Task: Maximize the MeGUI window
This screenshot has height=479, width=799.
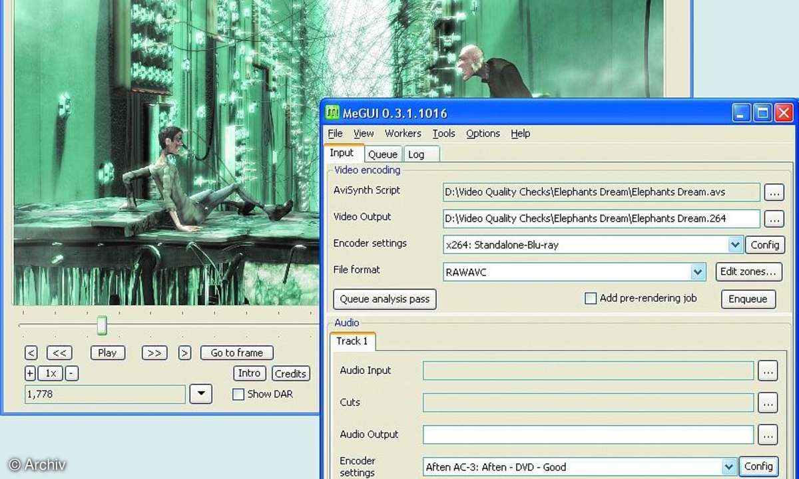Action: point(763,112)
